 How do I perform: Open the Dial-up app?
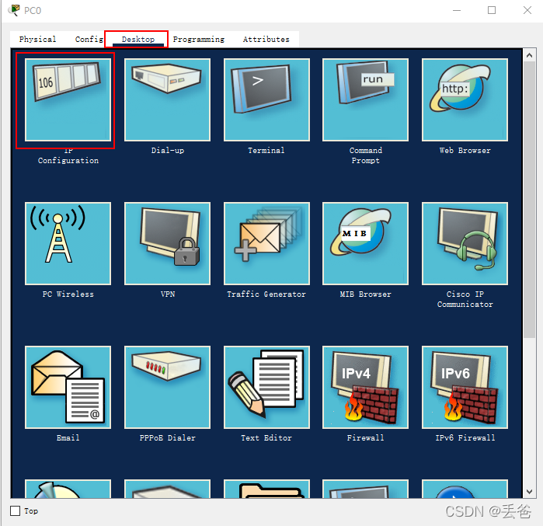point(167,99)
